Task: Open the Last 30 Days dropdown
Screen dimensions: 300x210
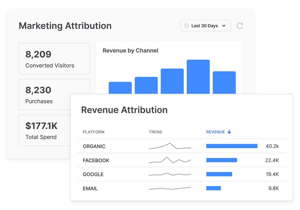Action: click(x=205, y=26)
